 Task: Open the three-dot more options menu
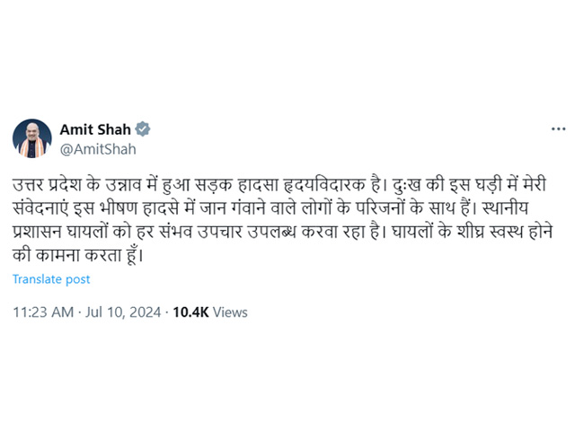(558, 129)
